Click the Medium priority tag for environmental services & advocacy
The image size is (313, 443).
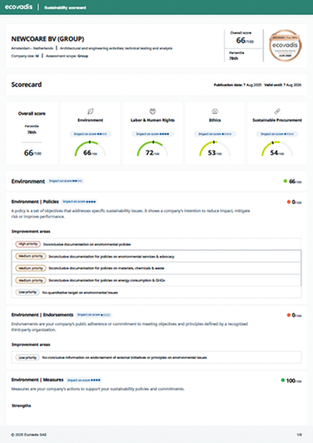(31, 256)
